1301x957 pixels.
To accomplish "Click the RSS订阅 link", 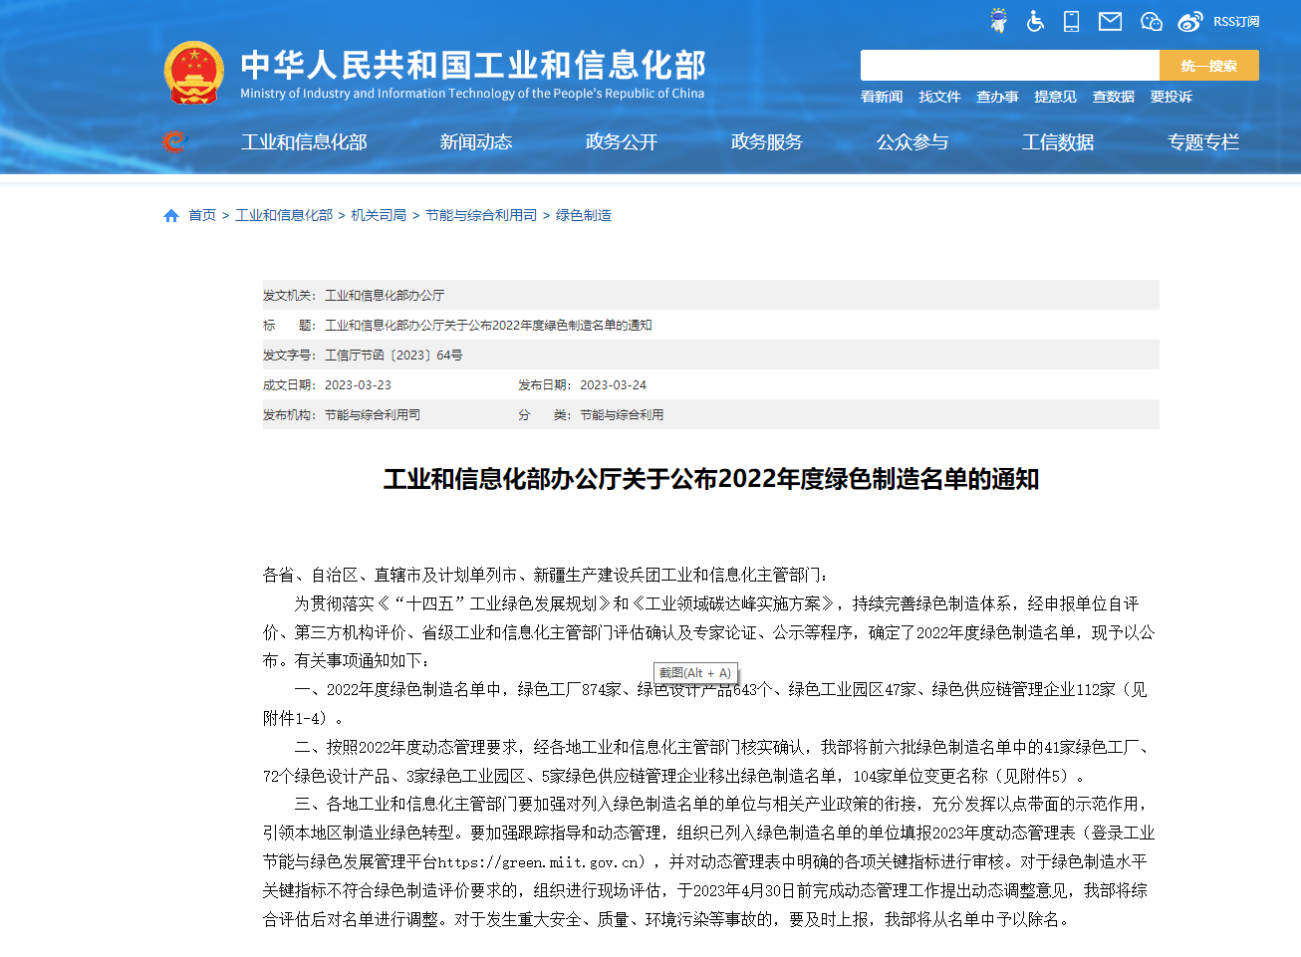I will [1236, 22].
